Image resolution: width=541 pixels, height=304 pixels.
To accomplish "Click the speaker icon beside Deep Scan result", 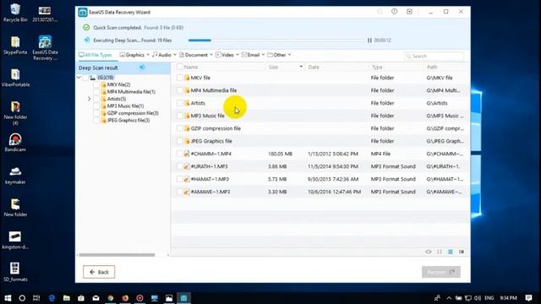I will tap(142, 68).
